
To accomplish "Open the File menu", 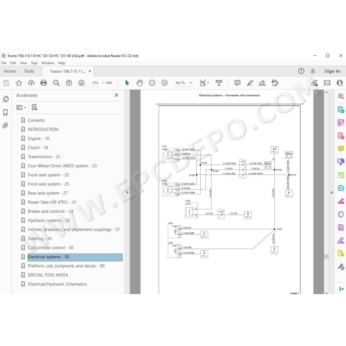I will (x=4, y=63).
